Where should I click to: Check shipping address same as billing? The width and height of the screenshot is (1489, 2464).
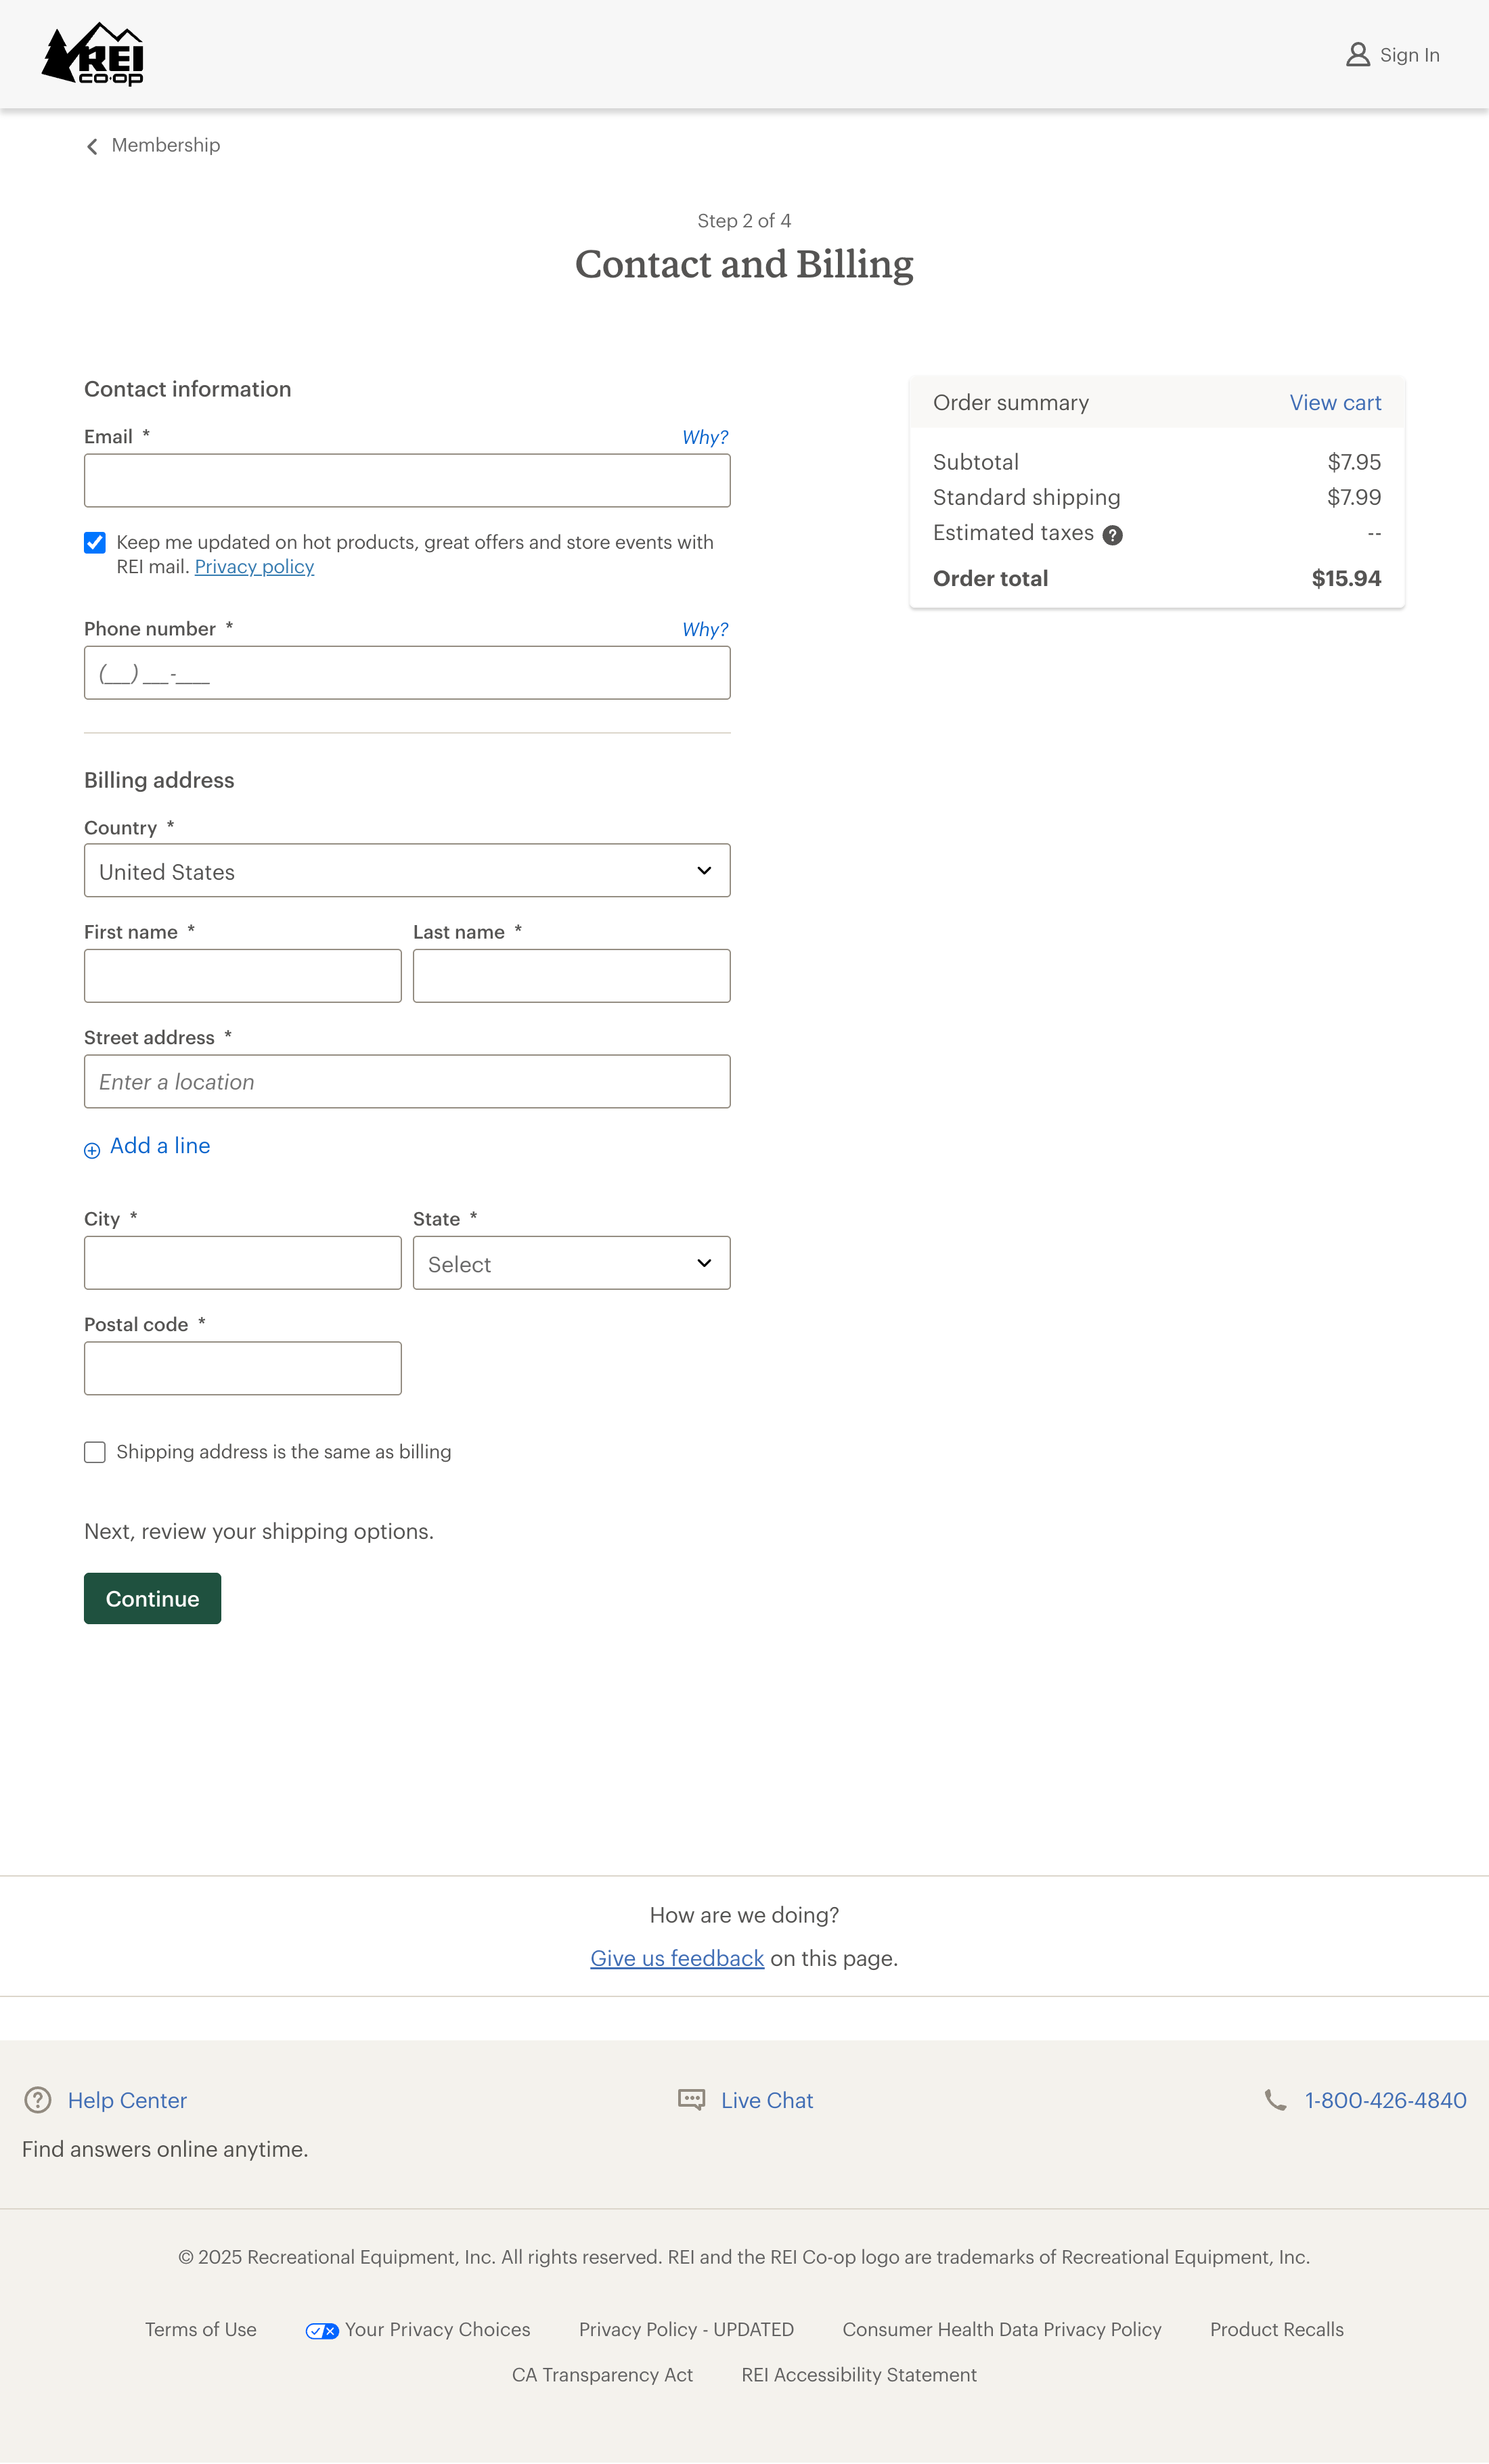coord(95,1452)
